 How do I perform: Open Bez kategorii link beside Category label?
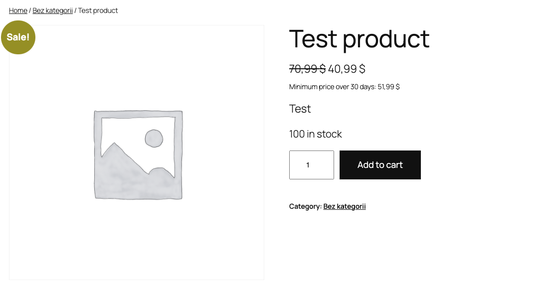(x=345, y=206)
